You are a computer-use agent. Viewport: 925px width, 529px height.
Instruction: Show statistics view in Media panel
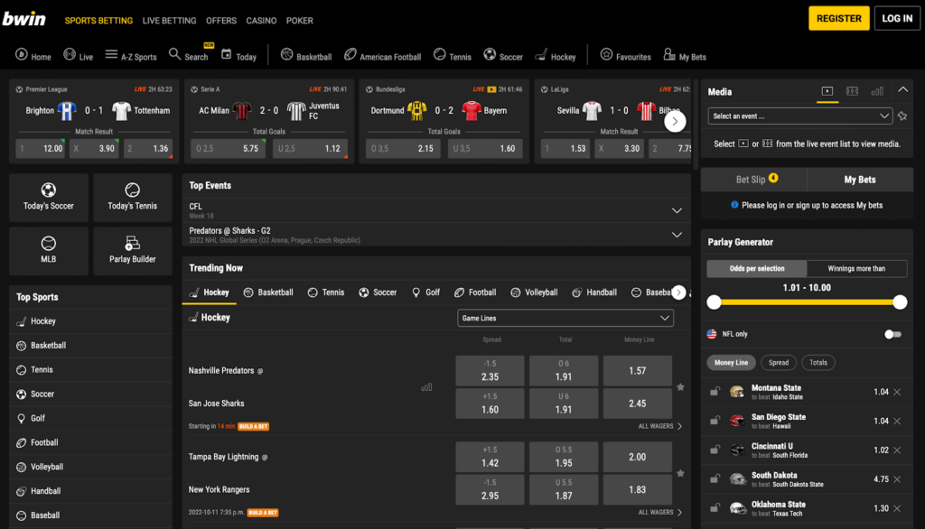pyautogui.click(x=877, y=91)
